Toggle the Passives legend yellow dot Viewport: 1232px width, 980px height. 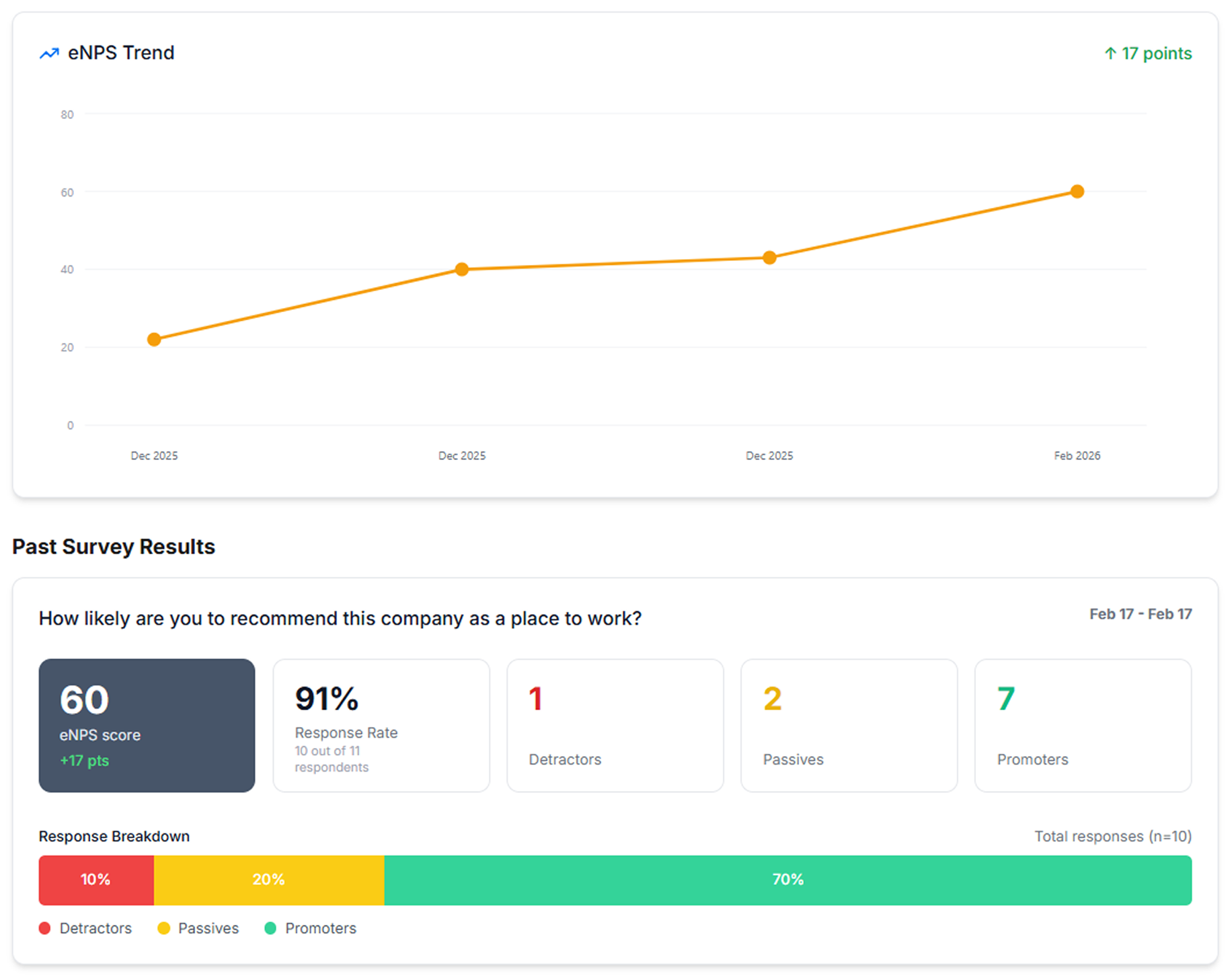point(163,928)
